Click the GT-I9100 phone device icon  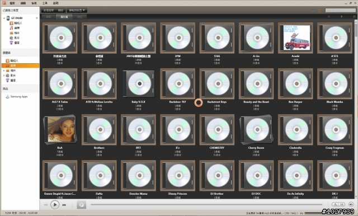8,18
